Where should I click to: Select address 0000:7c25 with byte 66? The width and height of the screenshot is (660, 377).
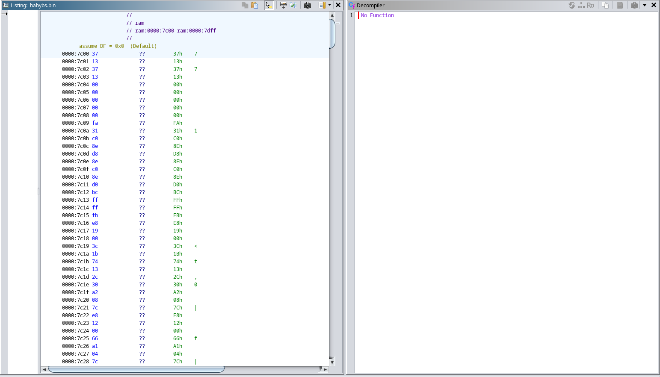coord(75,339)
